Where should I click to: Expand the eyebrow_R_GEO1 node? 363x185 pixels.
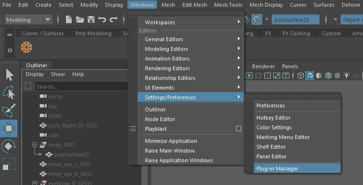click(34, 183)
